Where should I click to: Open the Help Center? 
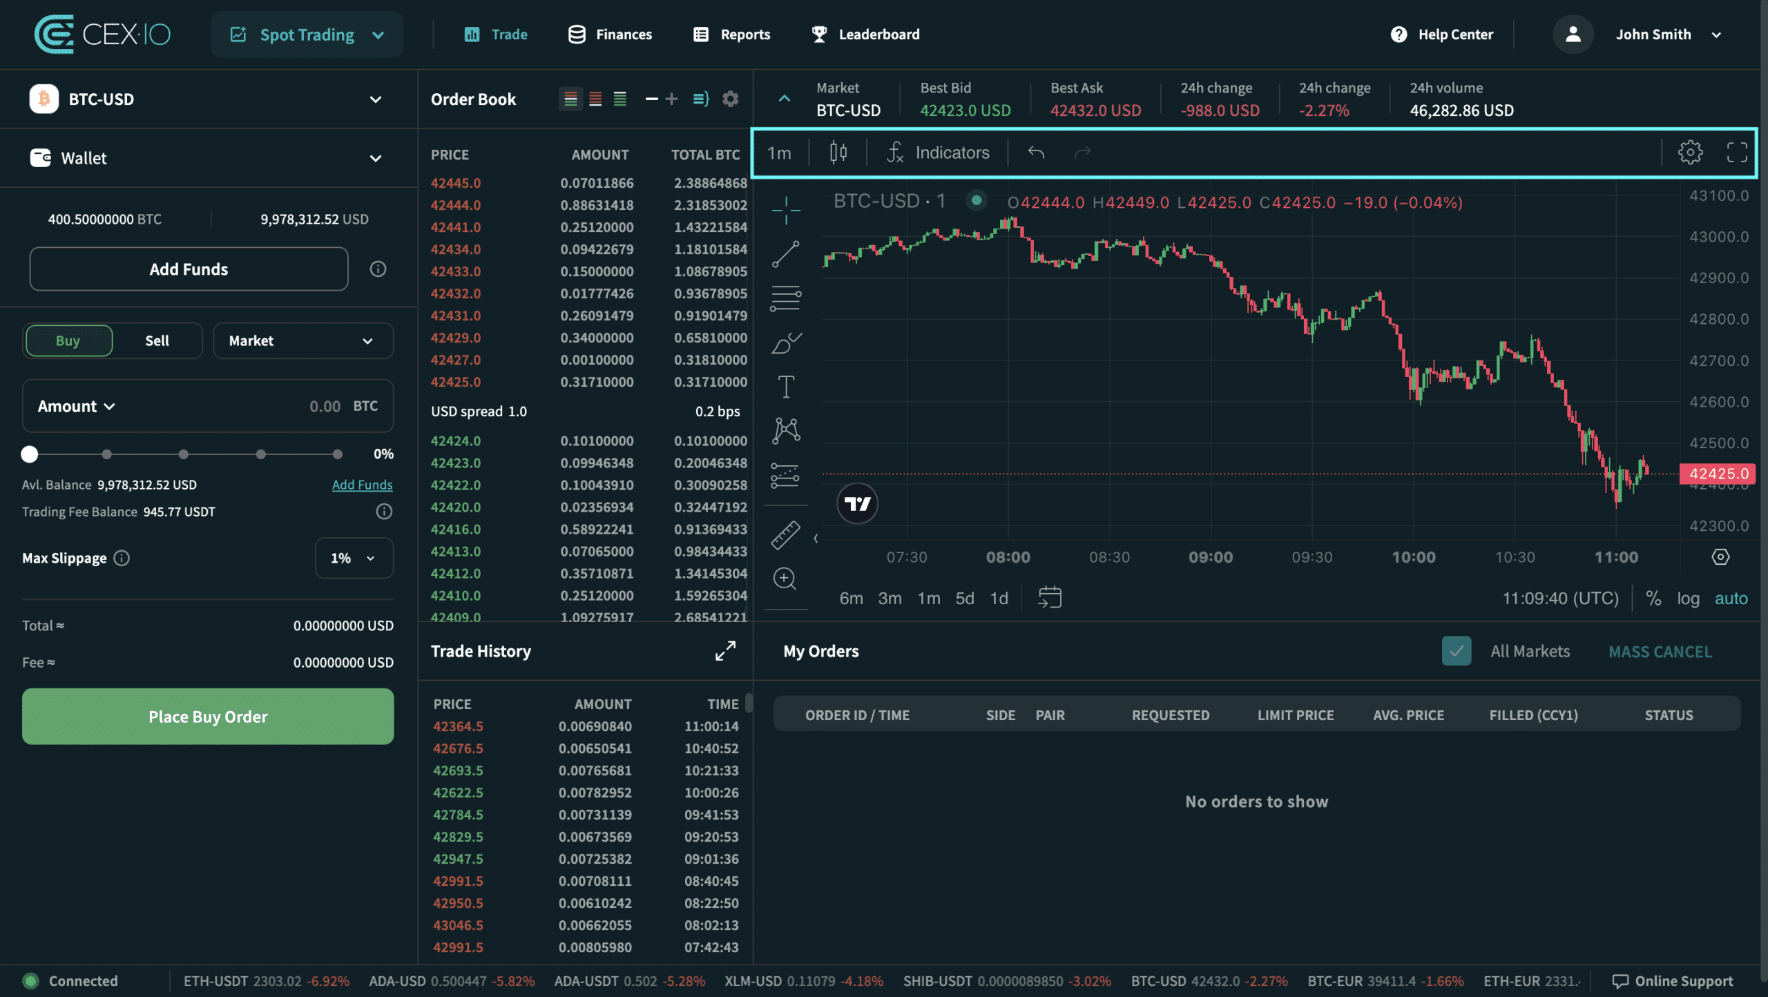pos(1442,35)
